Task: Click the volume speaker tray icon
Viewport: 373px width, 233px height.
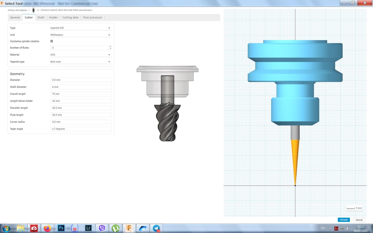Action: tap(348, 229)
